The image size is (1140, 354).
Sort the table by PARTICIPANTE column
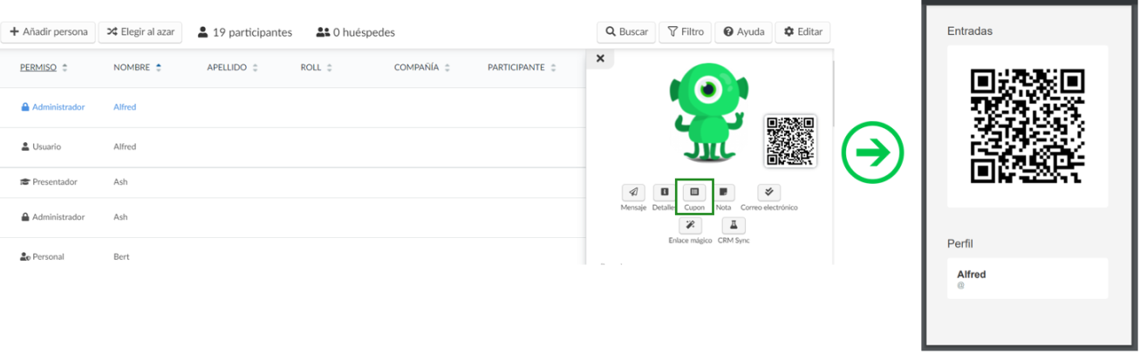coord(522,67)
